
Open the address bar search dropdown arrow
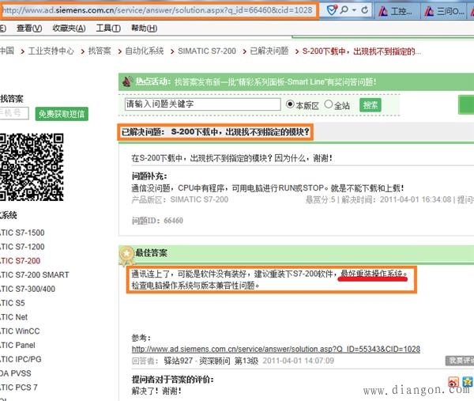point(356,11)
